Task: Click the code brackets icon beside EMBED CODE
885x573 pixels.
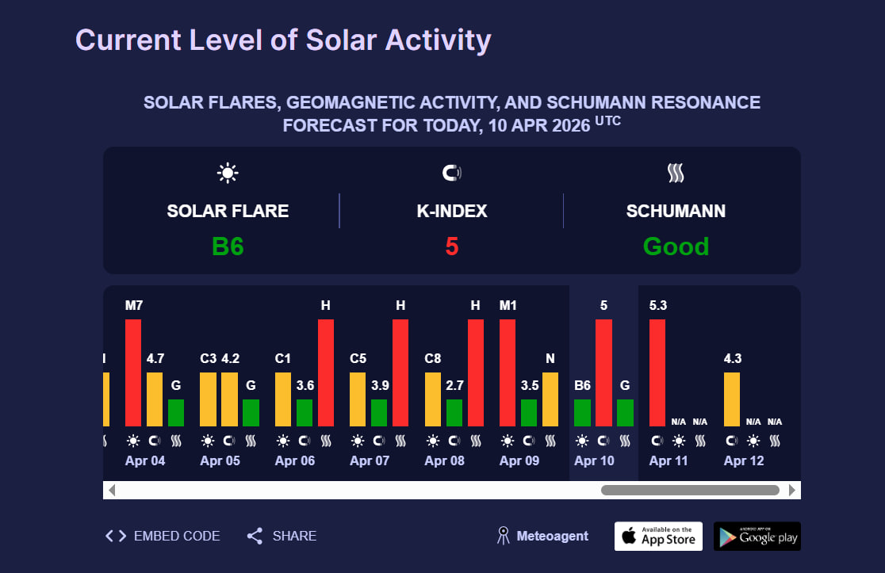Action: point(116,536)
